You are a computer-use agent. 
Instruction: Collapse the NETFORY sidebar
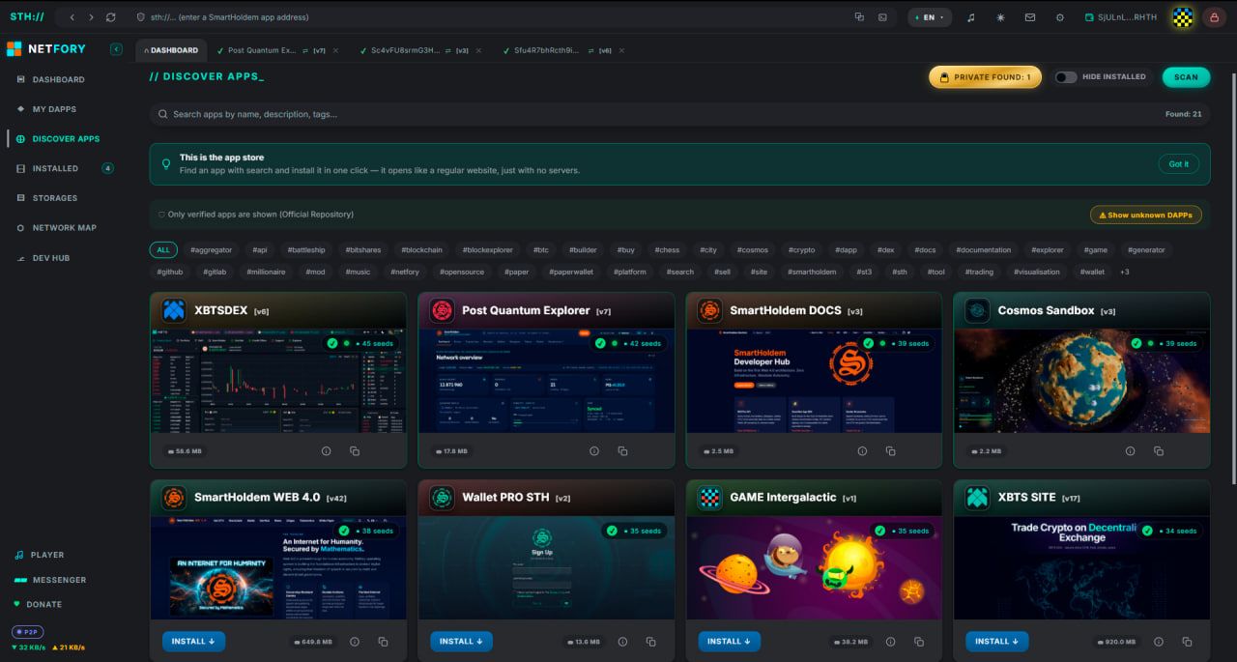pos(117,49)
